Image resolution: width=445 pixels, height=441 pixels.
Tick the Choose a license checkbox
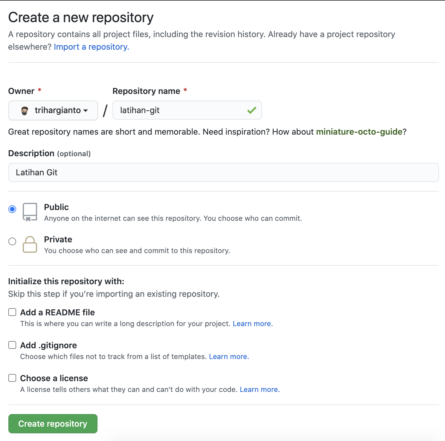click(x=12, y=378)
